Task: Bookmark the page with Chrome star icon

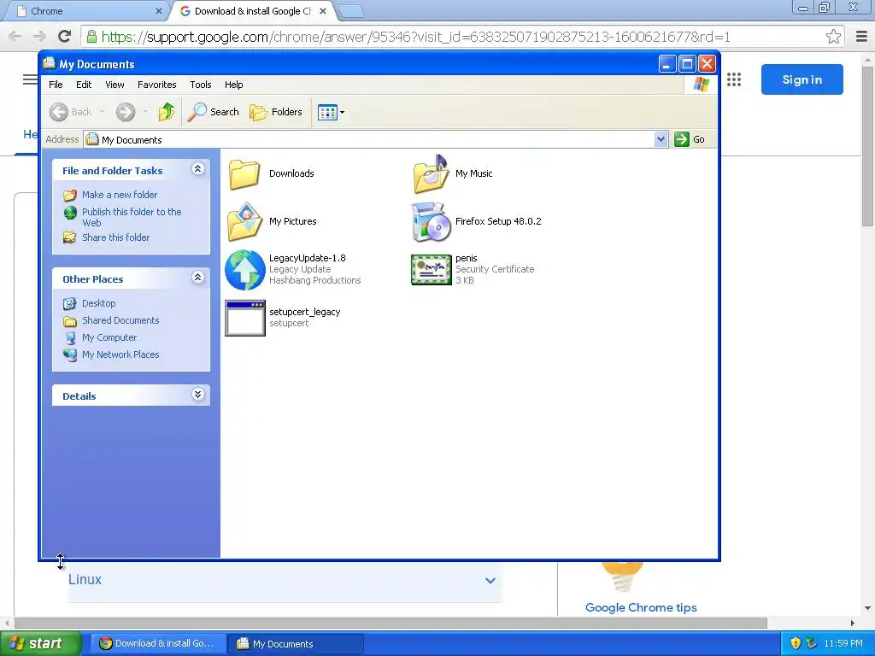Action: (x=833, y=37)
